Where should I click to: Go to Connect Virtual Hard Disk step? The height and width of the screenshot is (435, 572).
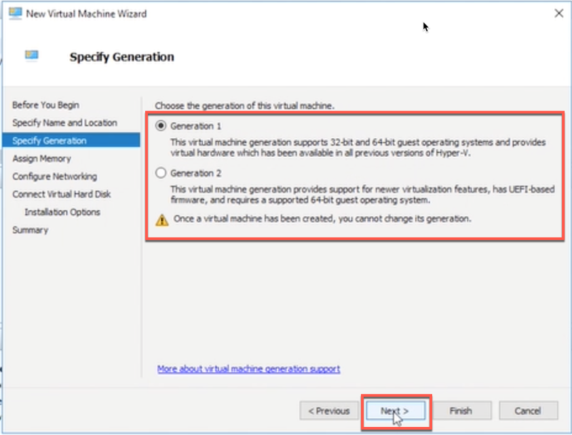[62, 194]
